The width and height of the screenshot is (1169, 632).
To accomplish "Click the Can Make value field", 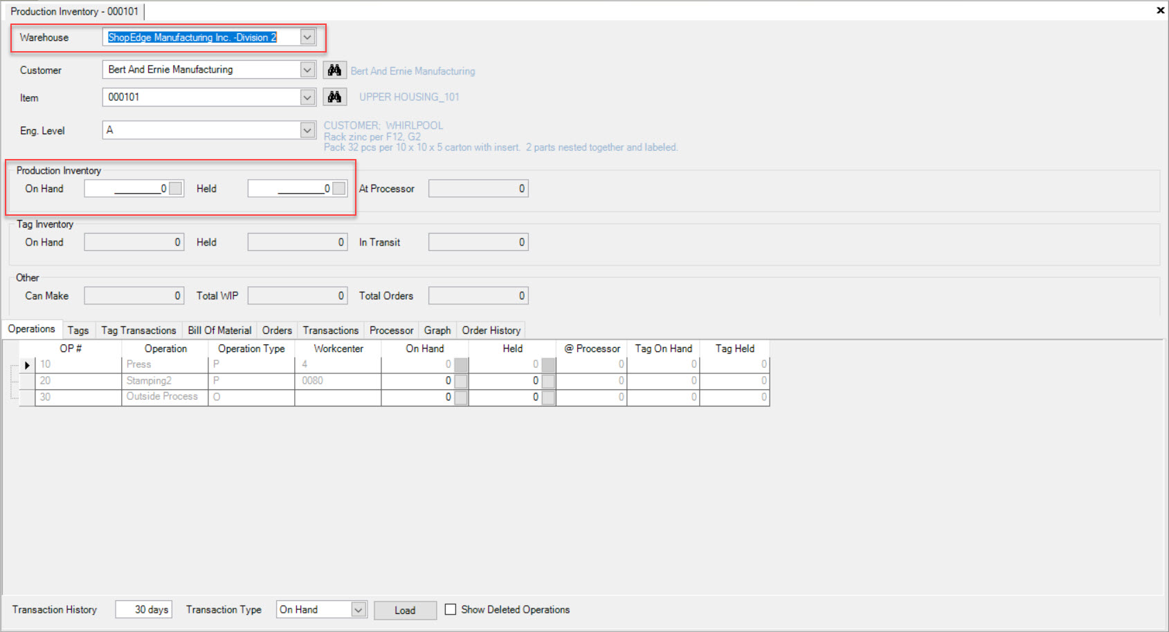I will [134, 295].
